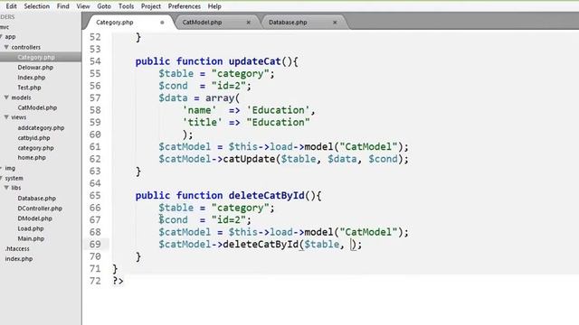Close the CatModel.php tab

249,22
